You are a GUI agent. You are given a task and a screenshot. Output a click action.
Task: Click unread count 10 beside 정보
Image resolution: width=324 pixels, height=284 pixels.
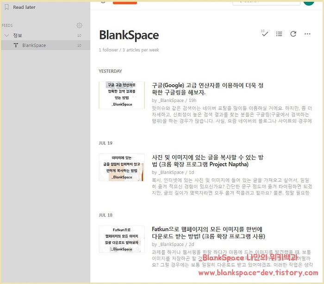(79, 36)
